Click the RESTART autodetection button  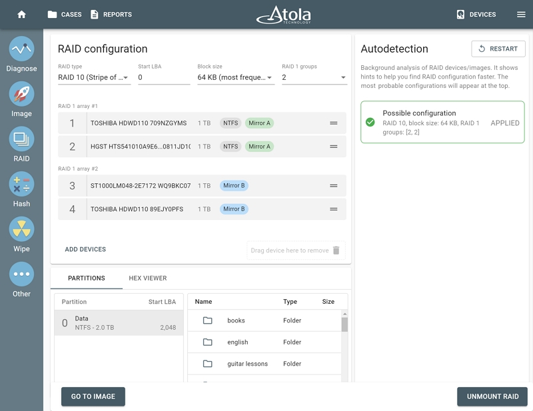pyautogui.click(x=498, y=49)
